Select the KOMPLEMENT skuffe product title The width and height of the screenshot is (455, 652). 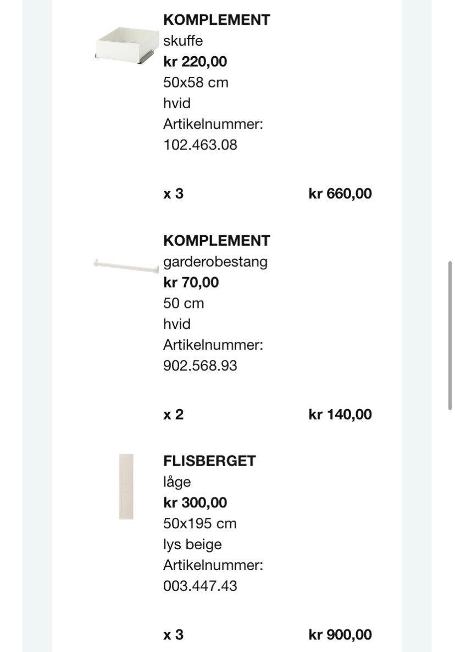point(217,20)
